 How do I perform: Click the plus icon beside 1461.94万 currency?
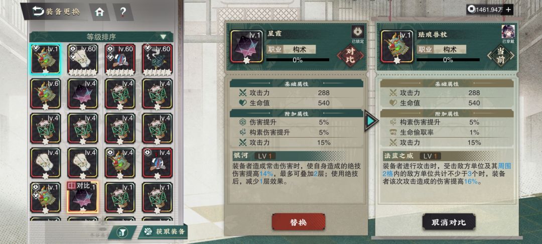pos(508,10)
